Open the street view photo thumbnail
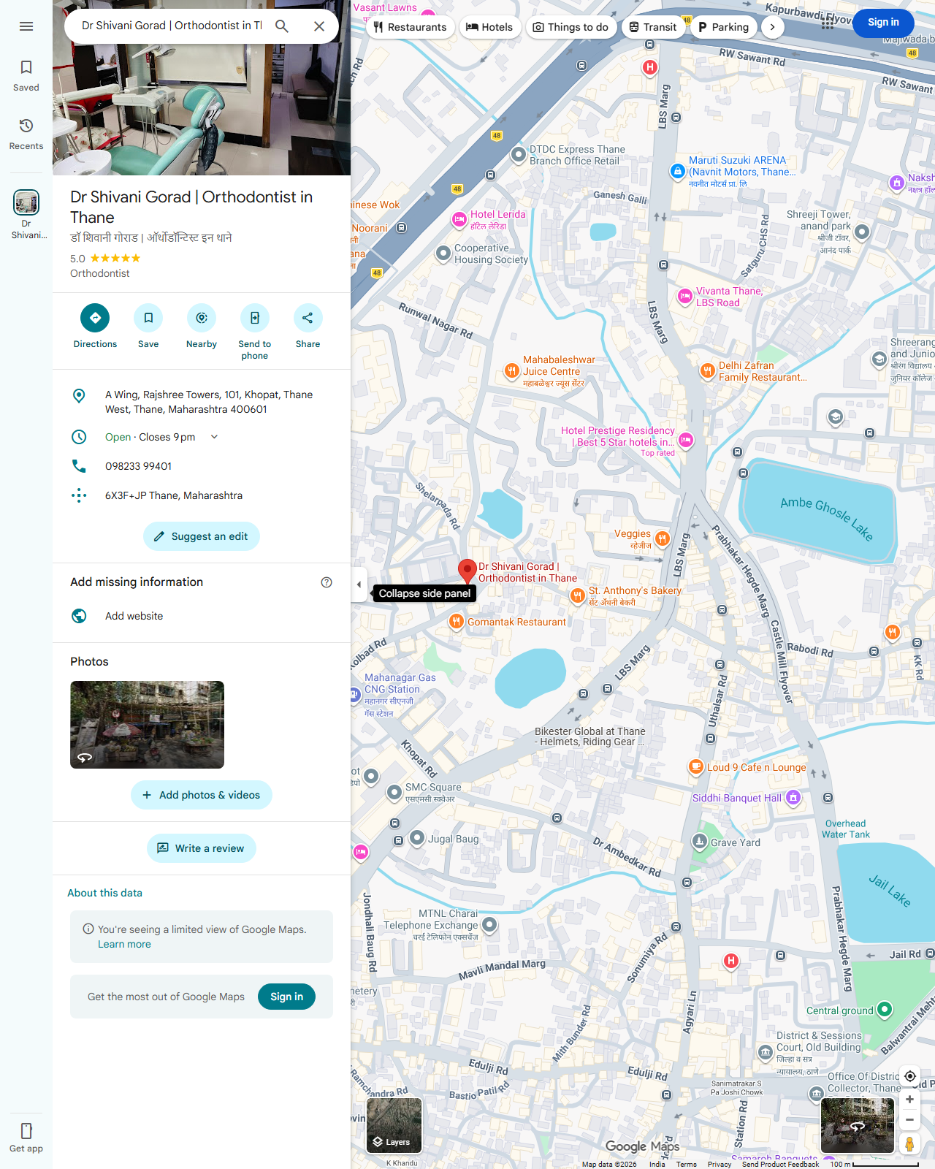Screen dimensions: 935x1169 pos(147,725)
